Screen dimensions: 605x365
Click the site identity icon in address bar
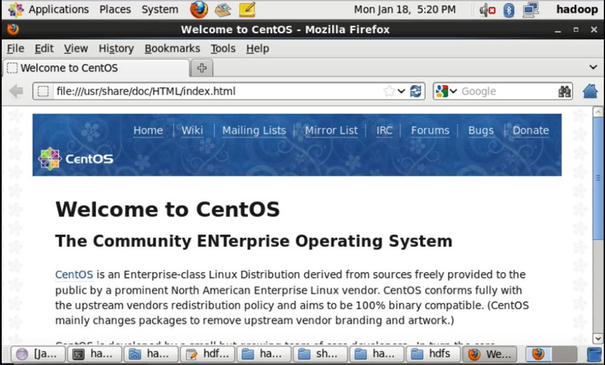click(43, 91)
